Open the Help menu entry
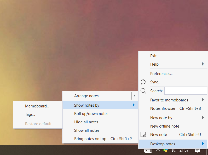This screenshot has width=208, height=155. tap(173, 64)
